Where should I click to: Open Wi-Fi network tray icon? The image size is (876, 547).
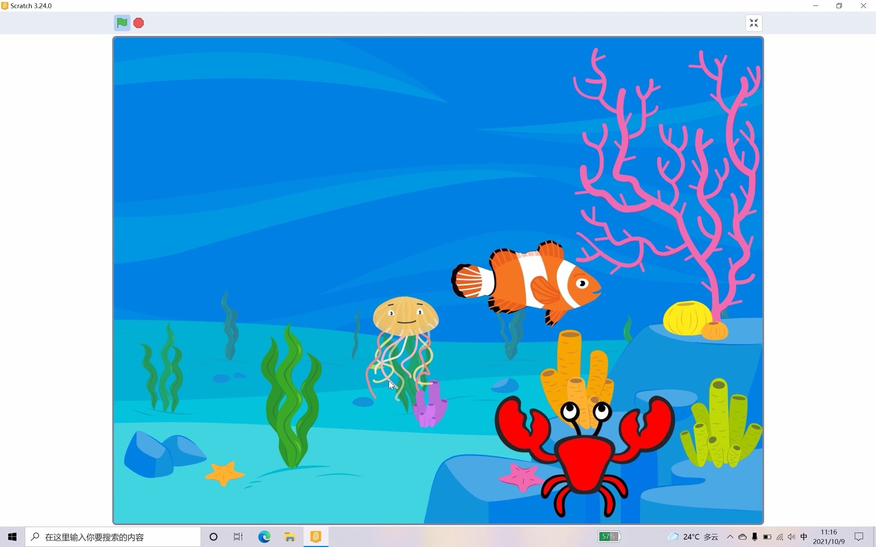(780, 537)
